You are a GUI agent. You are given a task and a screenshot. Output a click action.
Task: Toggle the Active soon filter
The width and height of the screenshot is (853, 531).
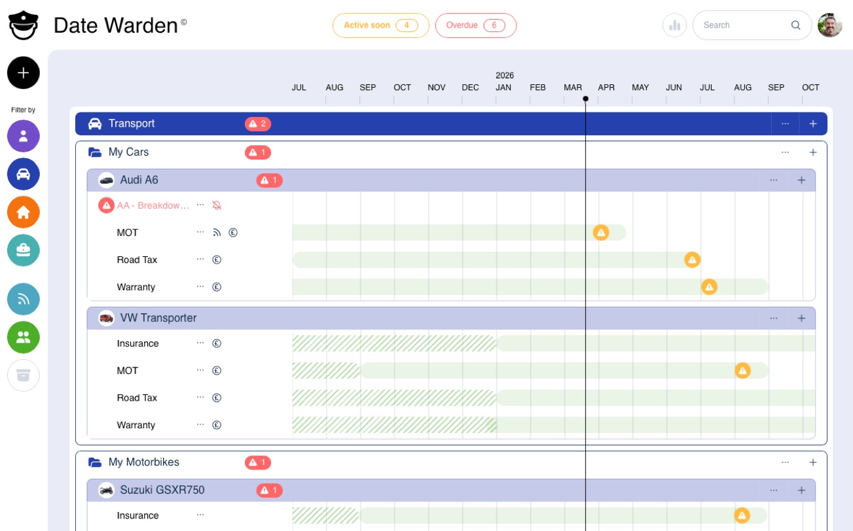tap(380, 26)
